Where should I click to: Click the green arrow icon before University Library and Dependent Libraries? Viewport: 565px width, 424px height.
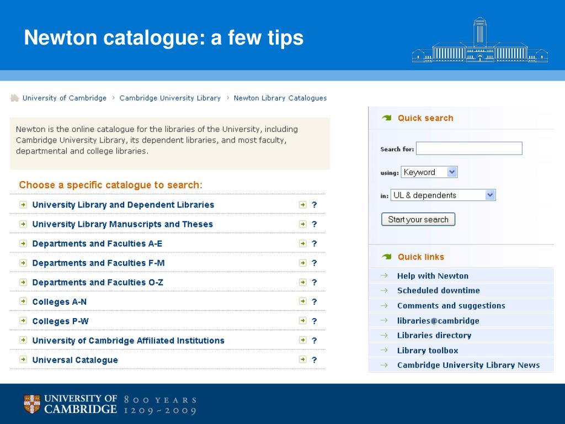(x=23, y=205)
